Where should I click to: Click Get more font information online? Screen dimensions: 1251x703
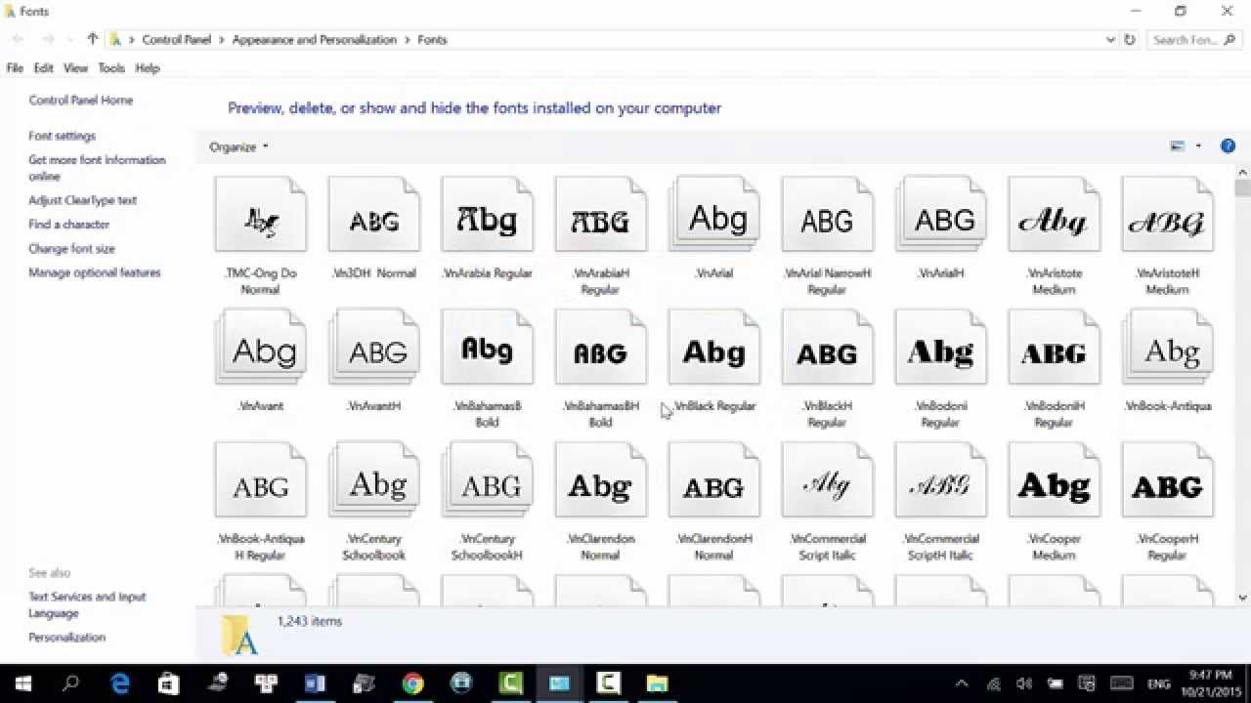pyautogui.click(x=97, y=168)
